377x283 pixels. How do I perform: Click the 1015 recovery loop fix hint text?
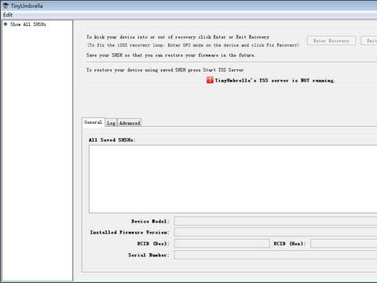[193, 45]
